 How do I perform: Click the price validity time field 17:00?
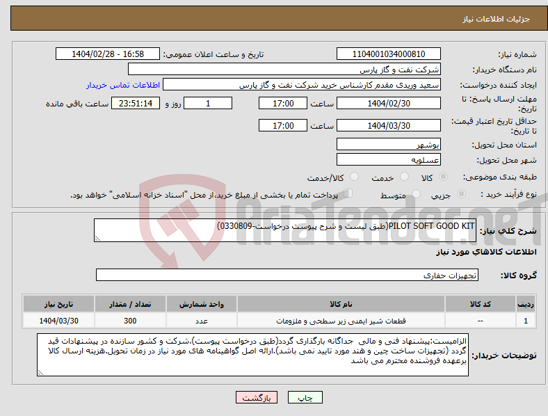click(x=283, y=125)
